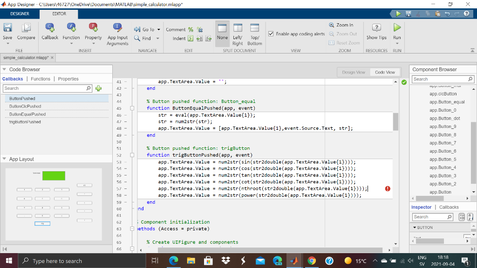
Task: Collapse the BUTTON section in Inspector
Action: point(415,228)
